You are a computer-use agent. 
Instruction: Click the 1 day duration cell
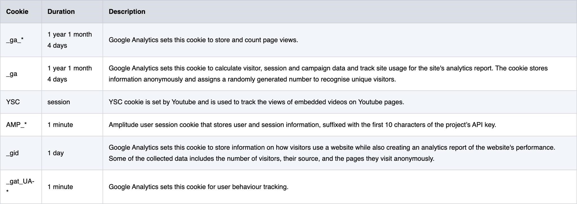(x=72, y=153)
